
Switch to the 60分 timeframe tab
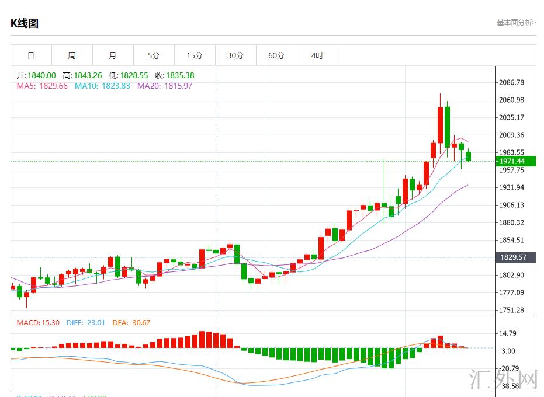[x=276, y=55]
